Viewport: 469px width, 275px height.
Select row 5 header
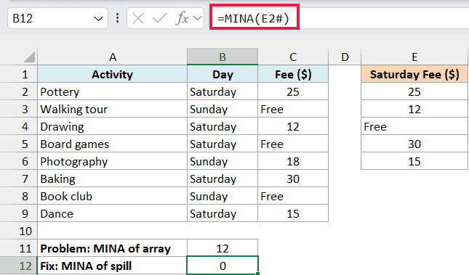point(19,144)
